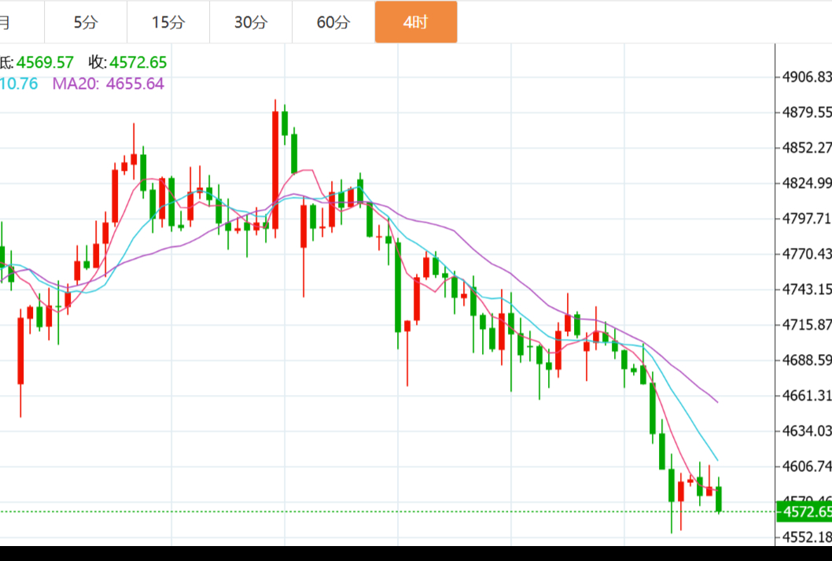
Task: Click the right end of cyan MA line
Action: [x=716, y=460]
